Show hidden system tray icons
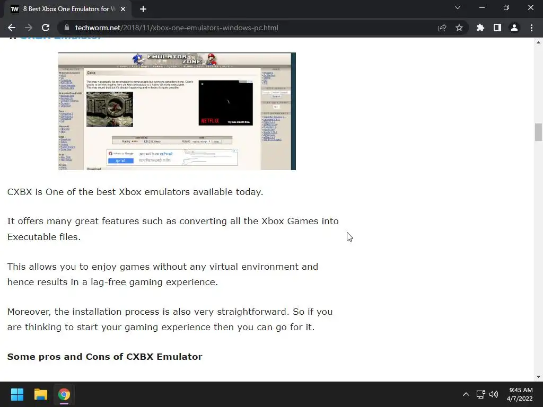The image size is (543, 407). coord(466,394)
